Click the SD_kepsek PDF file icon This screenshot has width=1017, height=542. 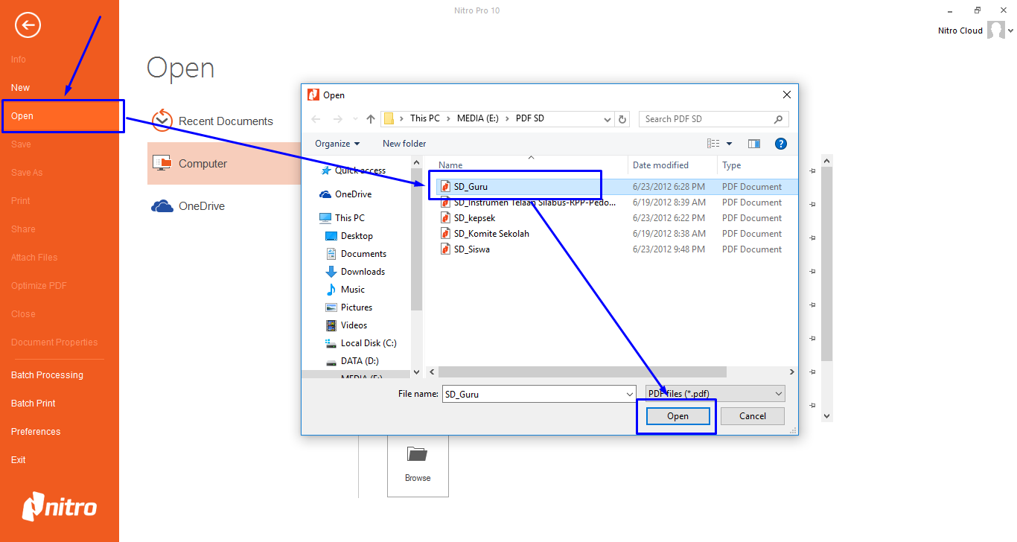tap(445, 218)
